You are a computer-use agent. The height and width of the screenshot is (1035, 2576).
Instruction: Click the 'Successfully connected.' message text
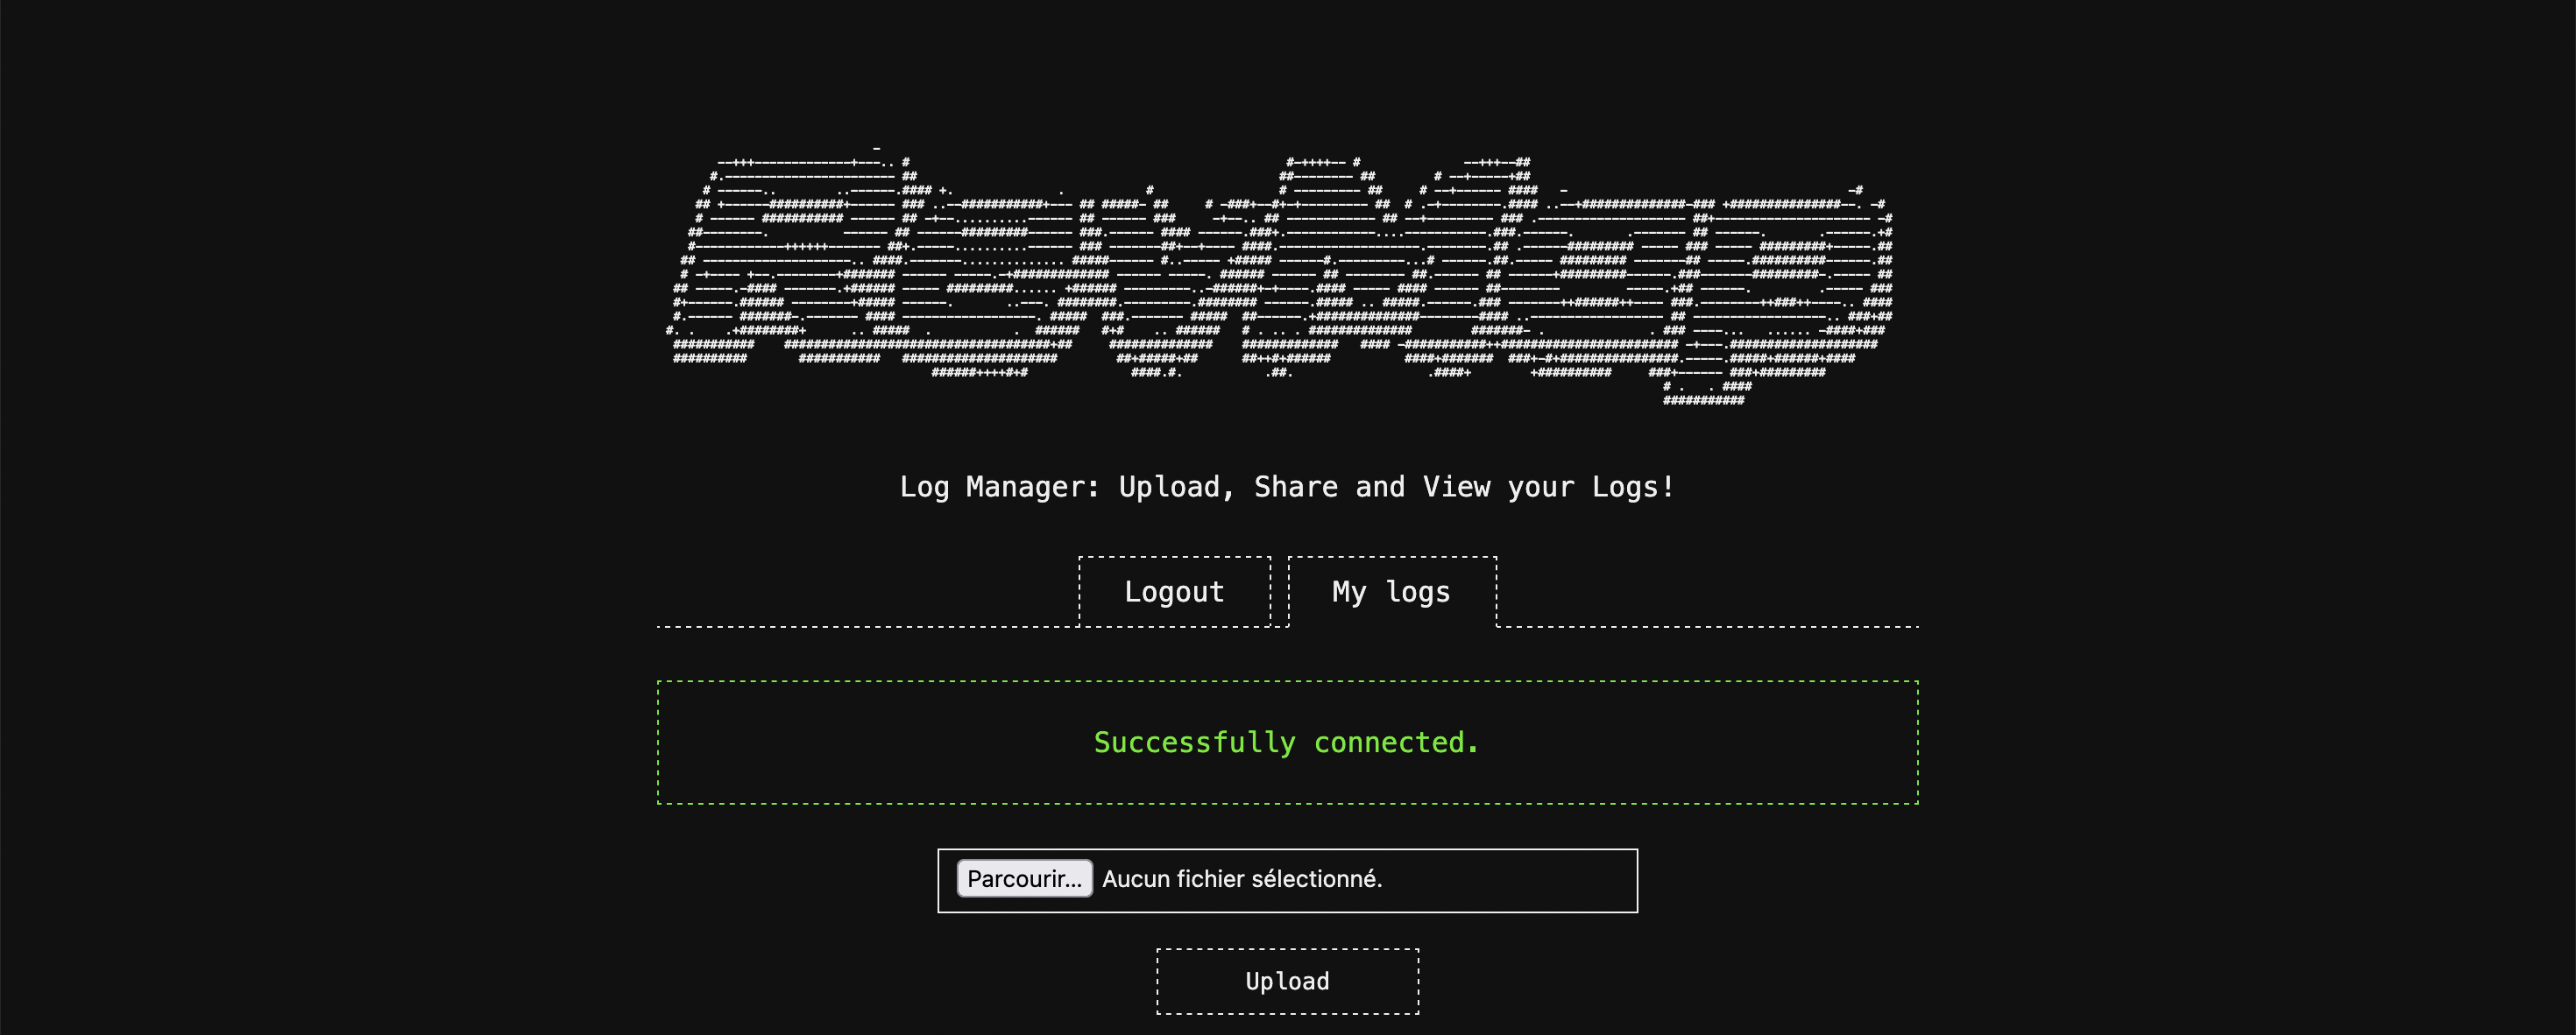tap(1286, 743)
